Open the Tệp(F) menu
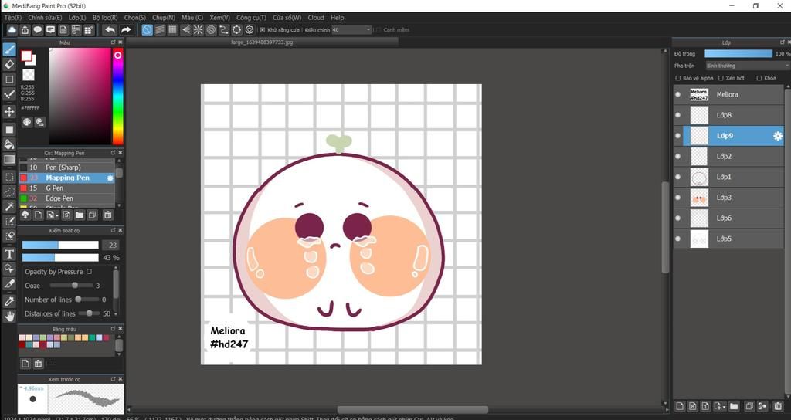This screenshot has height=420, width=791. [13, 18]
